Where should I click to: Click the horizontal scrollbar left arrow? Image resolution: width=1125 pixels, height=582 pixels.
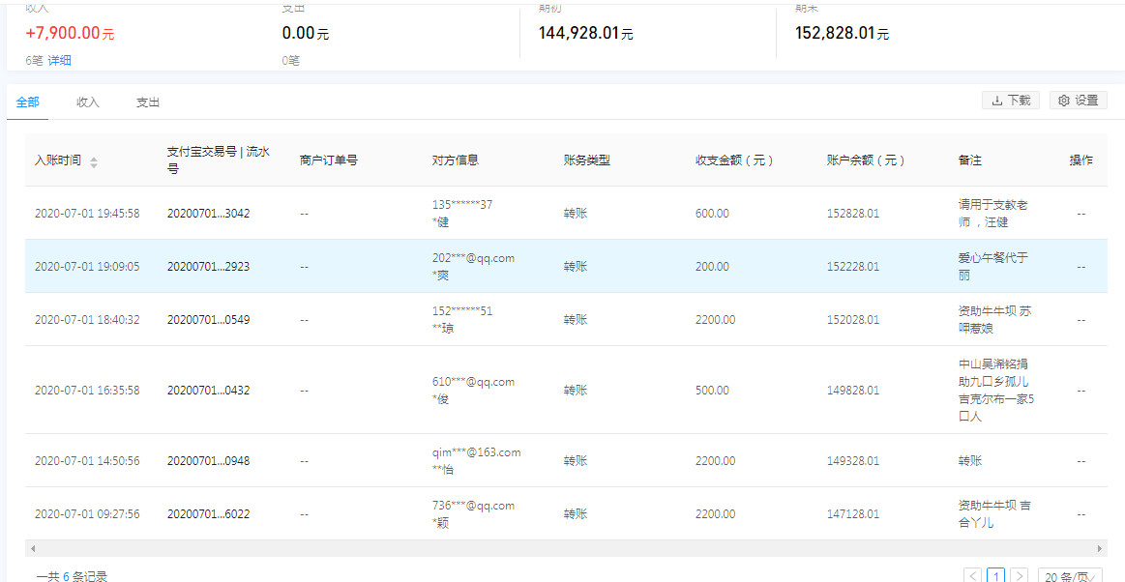pyautogui.click(x=32, y=548)
